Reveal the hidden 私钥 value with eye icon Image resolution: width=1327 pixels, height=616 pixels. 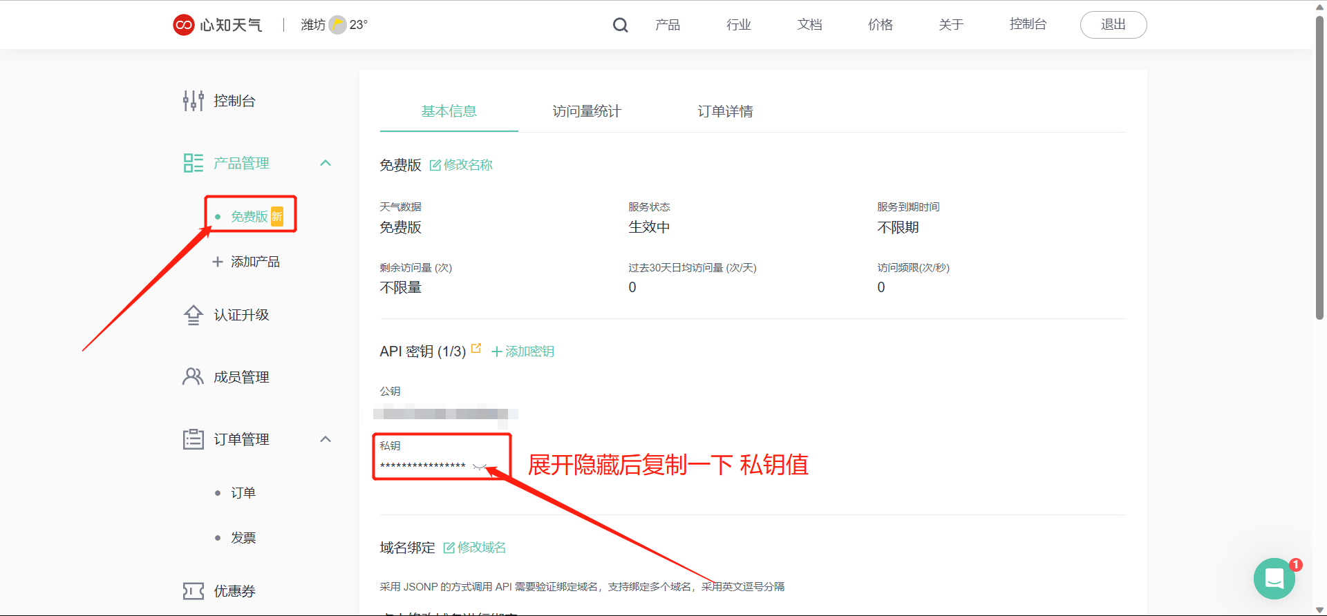[480, 466]
